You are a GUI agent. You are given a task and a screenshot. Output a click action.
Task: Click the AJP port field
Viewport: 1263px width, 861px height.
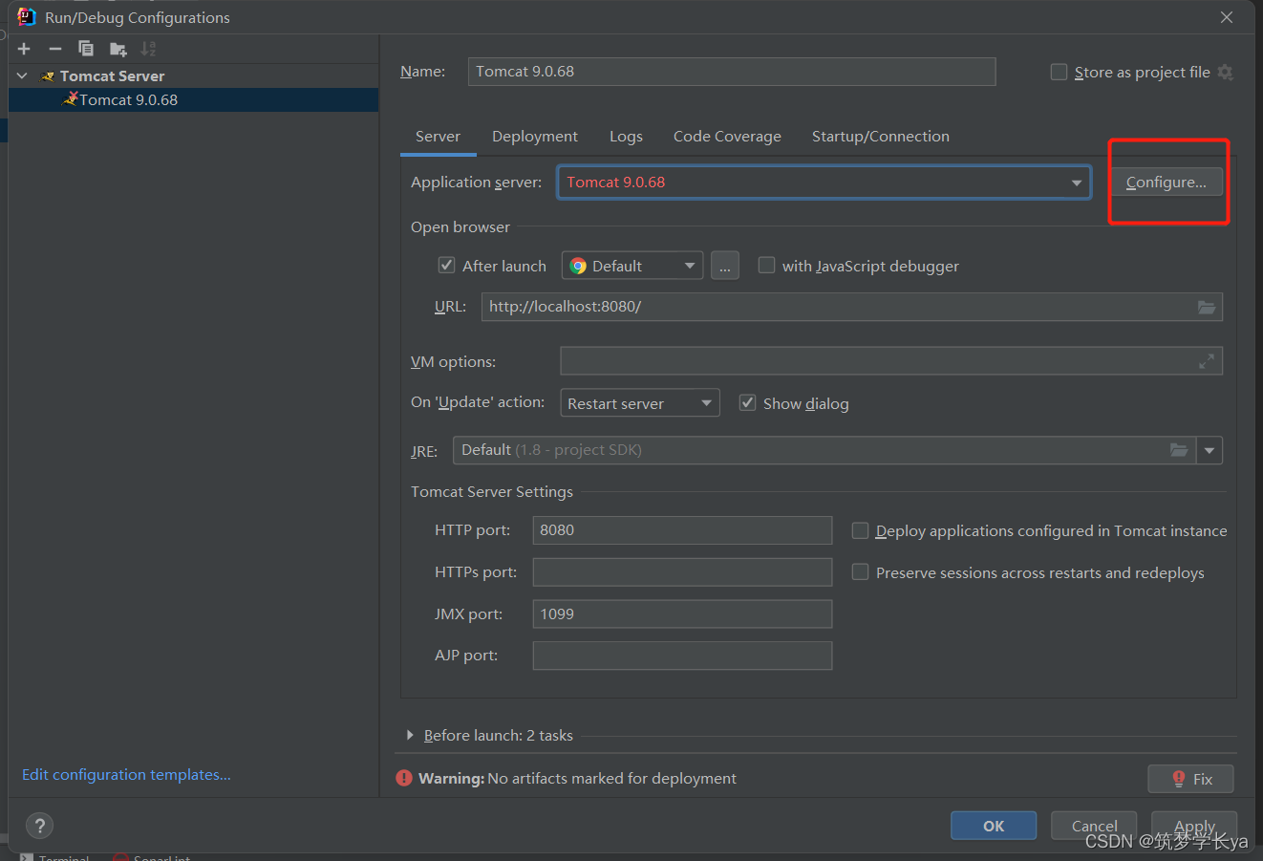682,656
